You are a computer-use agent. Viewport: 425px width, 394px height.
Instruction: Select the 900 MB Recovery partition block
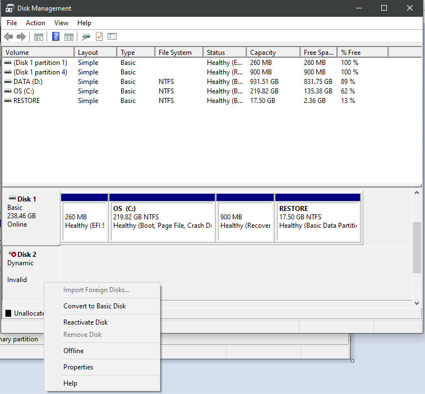pyautogui.click(x=245, y=218)
